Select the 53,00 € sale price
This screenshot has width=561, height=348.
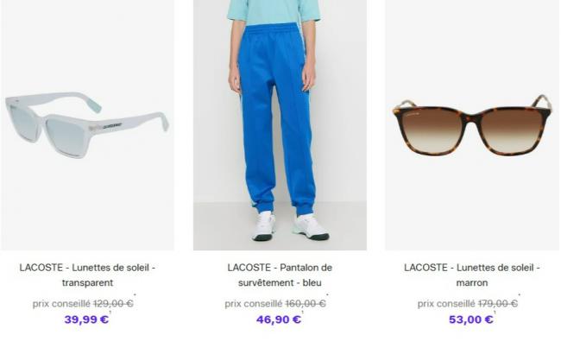click(471, 319)
